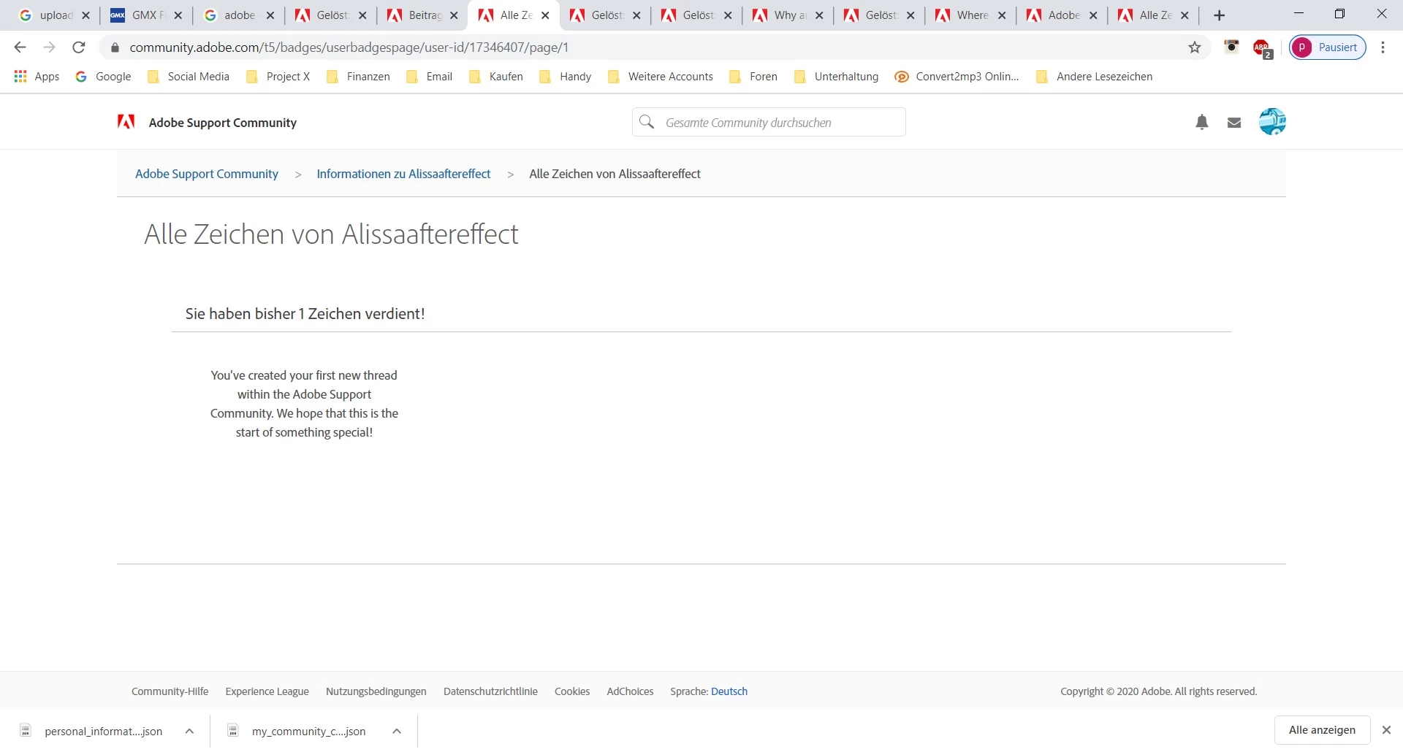
Task: Open the Finanzen bookmark folder
Action: click(x=358, y=77)
